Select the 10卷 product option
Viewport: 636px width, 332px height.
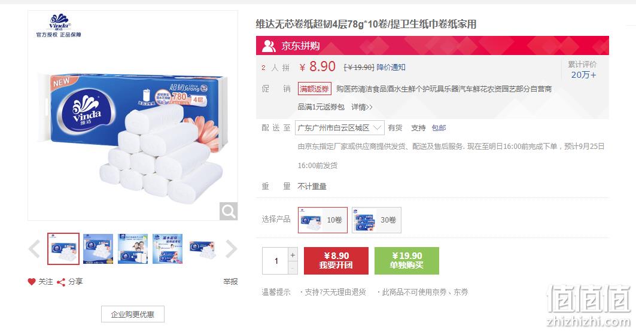pos(323,220)
